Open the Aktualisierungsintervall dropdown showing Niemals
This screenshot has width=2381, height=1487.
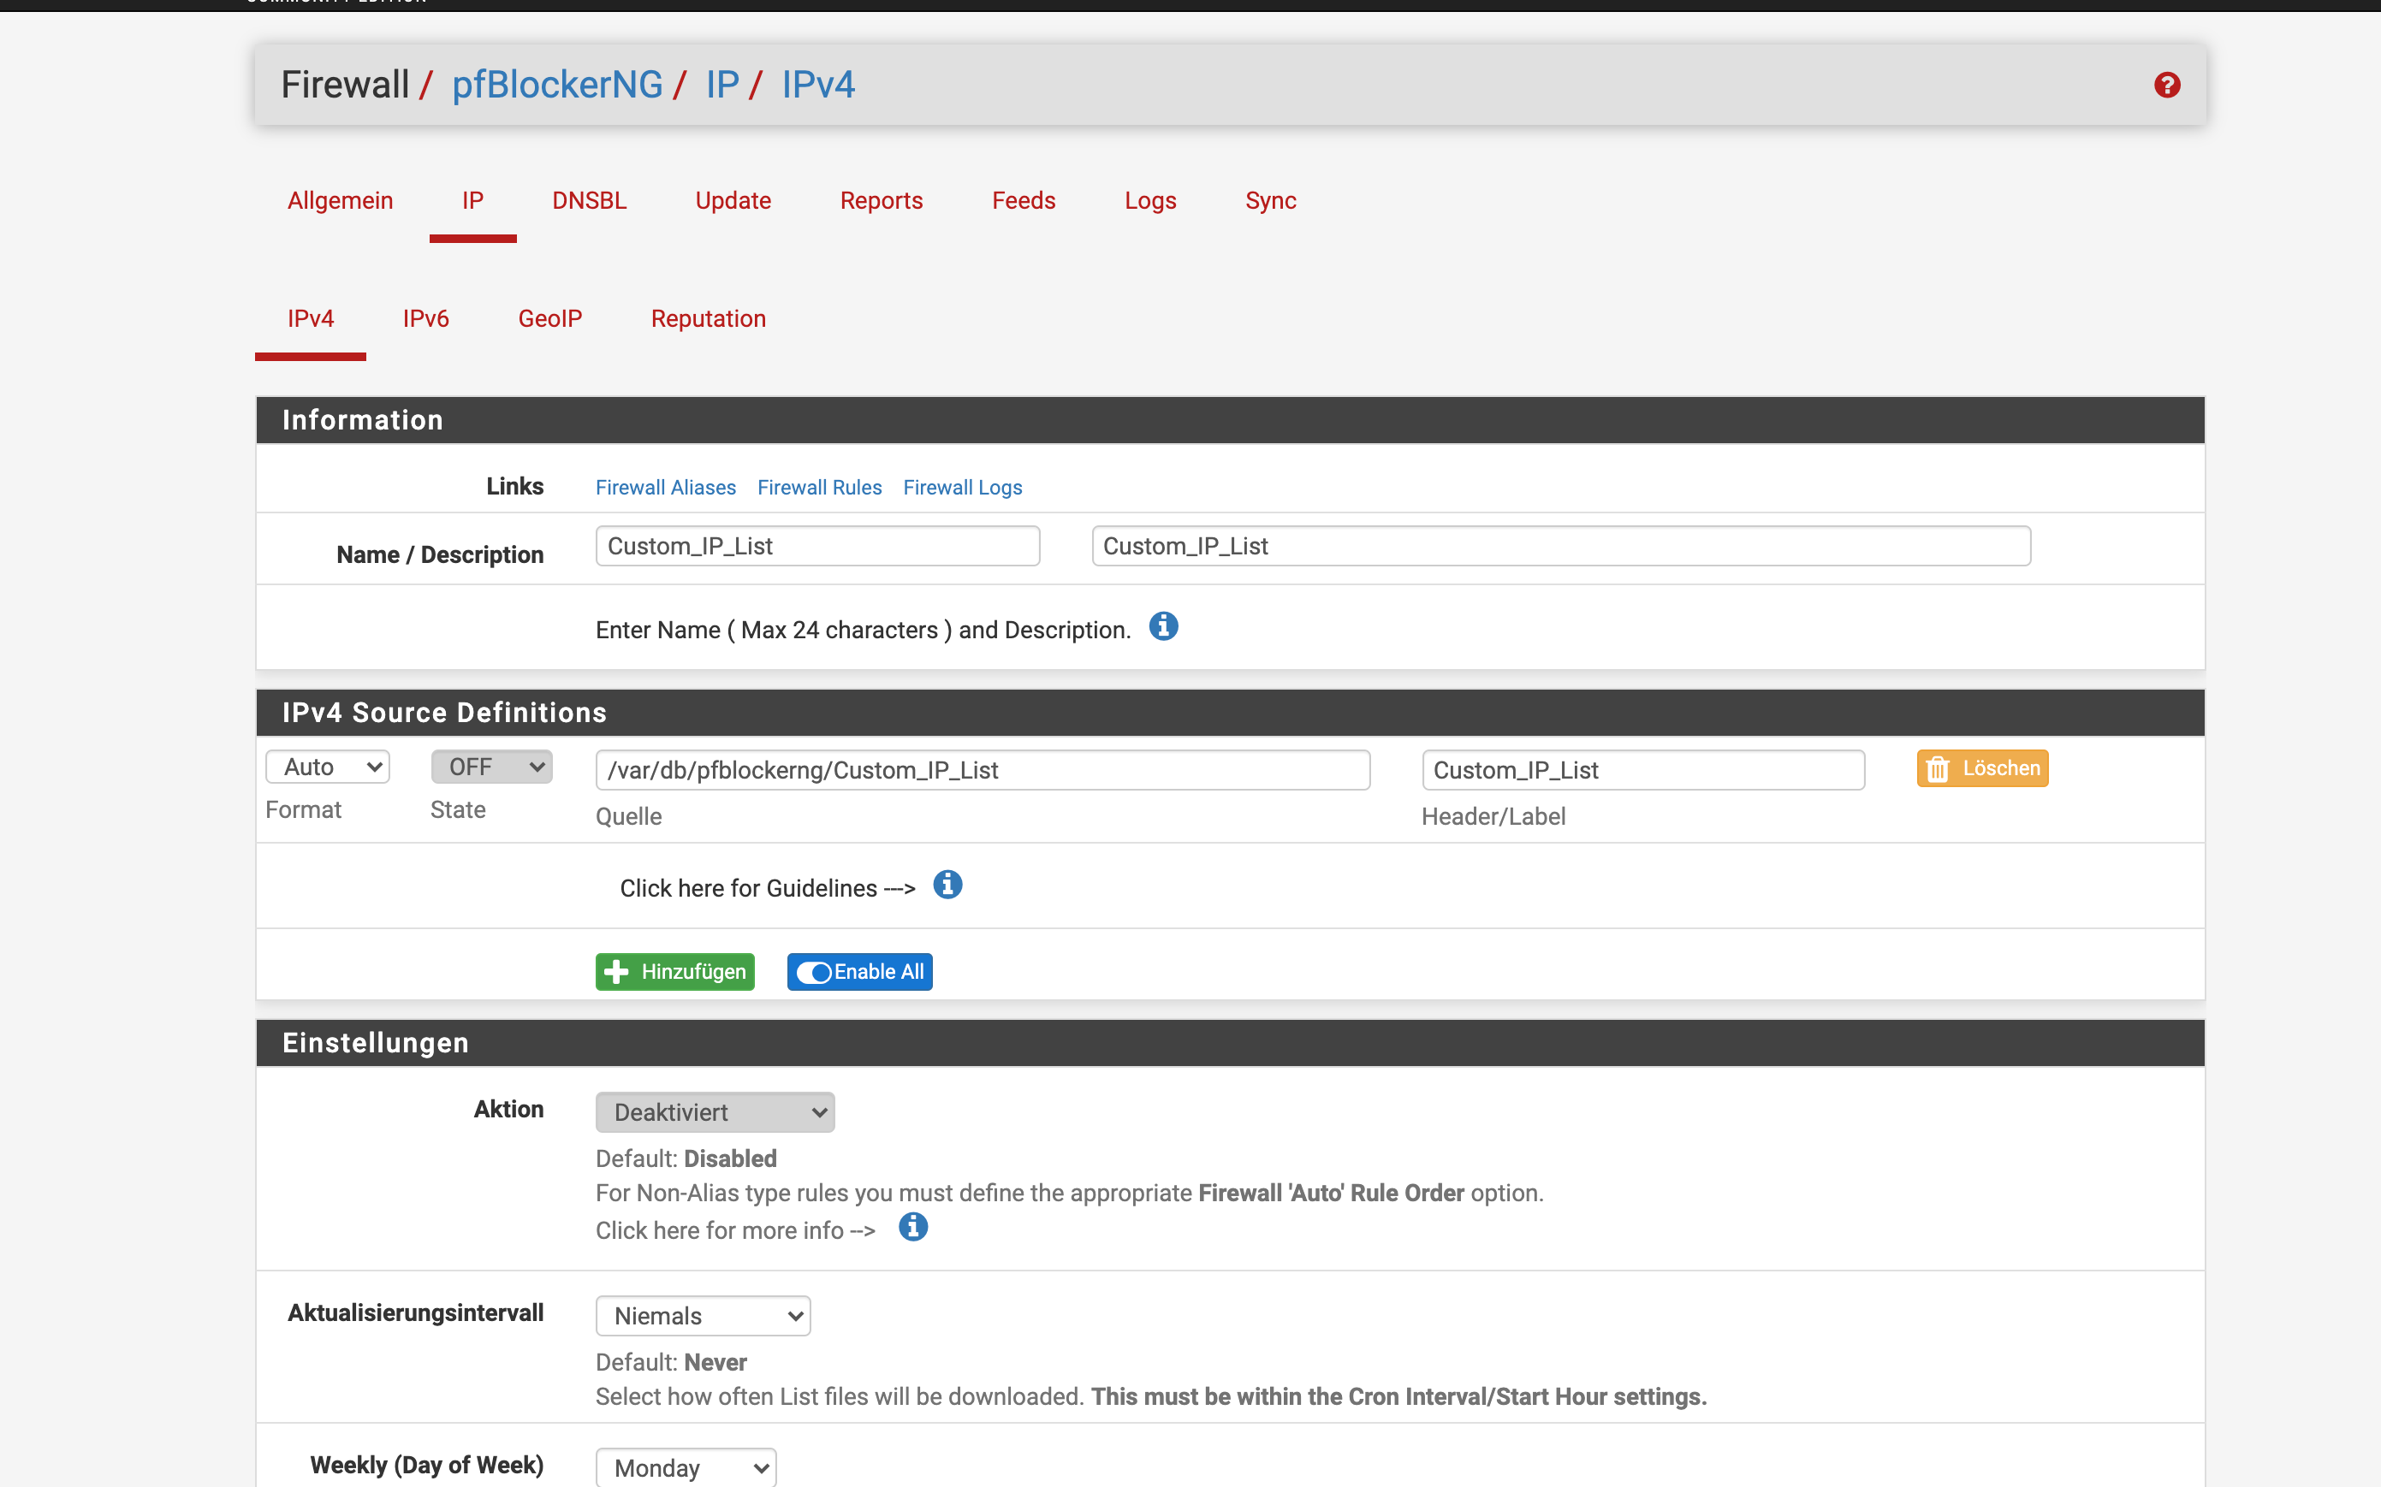(x=704, y=1316)
